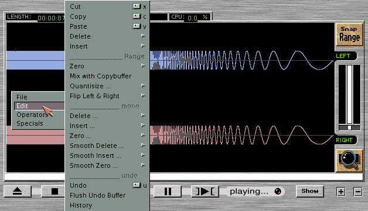Viewport: 368px width, 211px height.
Task: Click the plus zoom-in icon
Action: coord(341,192)
